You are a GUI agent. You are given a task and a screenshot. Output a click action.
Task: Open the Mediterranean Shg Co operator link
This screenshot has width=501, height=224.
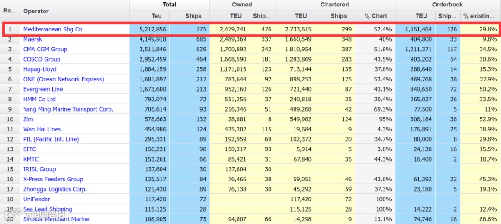tap(52, 29)
